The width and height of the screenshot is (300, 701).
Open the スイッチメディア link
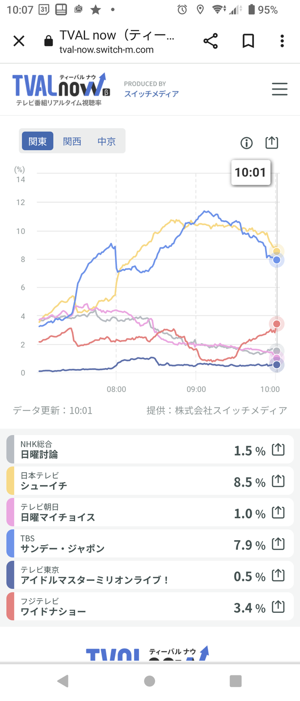[151, 94]
